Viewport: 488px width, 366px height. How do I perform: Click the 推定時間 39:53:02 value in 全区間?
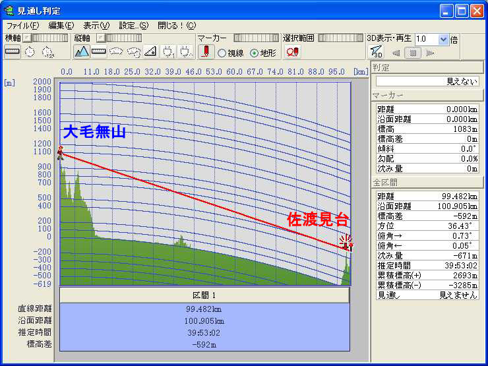(460, 266)
